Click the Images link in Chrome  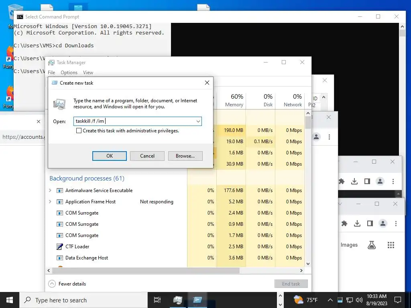click(349, 245)
